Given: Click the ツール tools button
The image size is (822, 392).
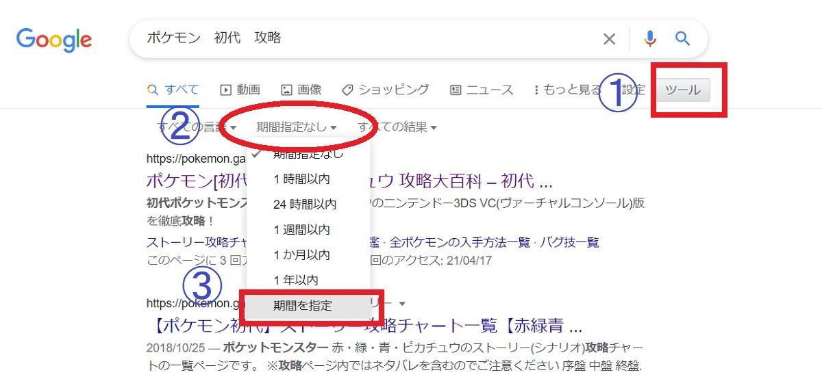Looking at the screenshot, I should (683, 90).
